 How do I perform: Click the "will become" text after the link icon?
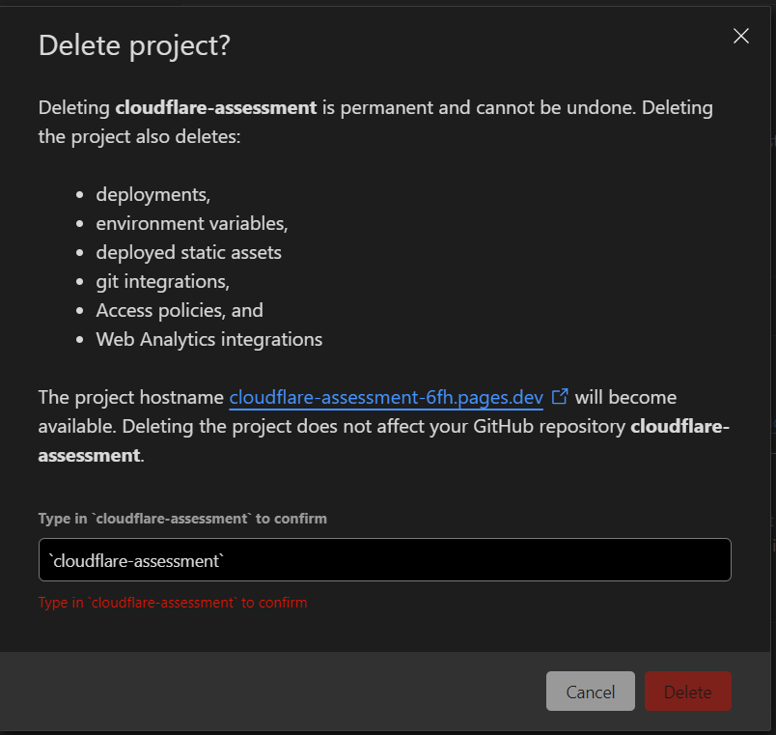point(625,398)
